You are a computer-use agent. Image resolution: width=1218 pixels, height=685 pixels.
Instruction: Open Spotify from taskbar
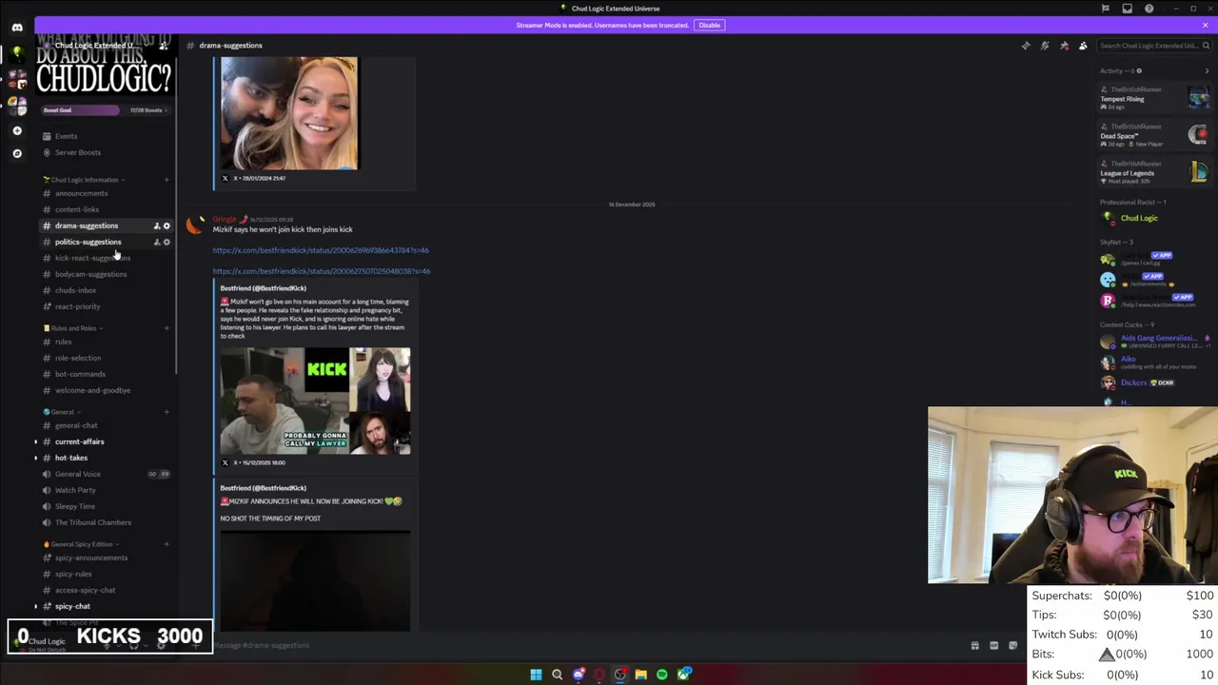point(661,675)
